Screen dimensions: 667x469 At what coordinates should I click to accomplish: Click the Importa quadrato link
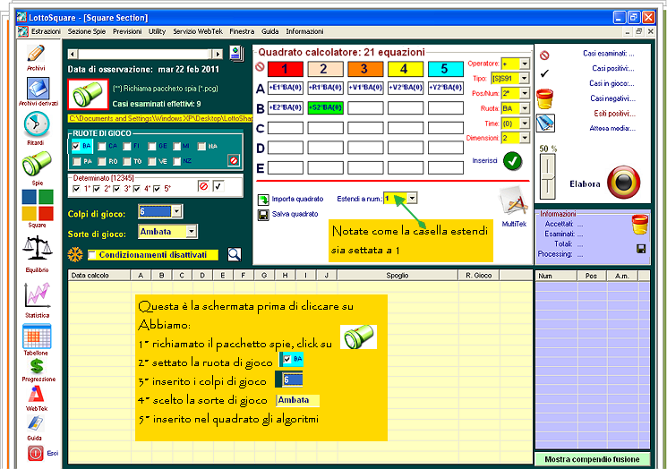click(x=297, y=199)
